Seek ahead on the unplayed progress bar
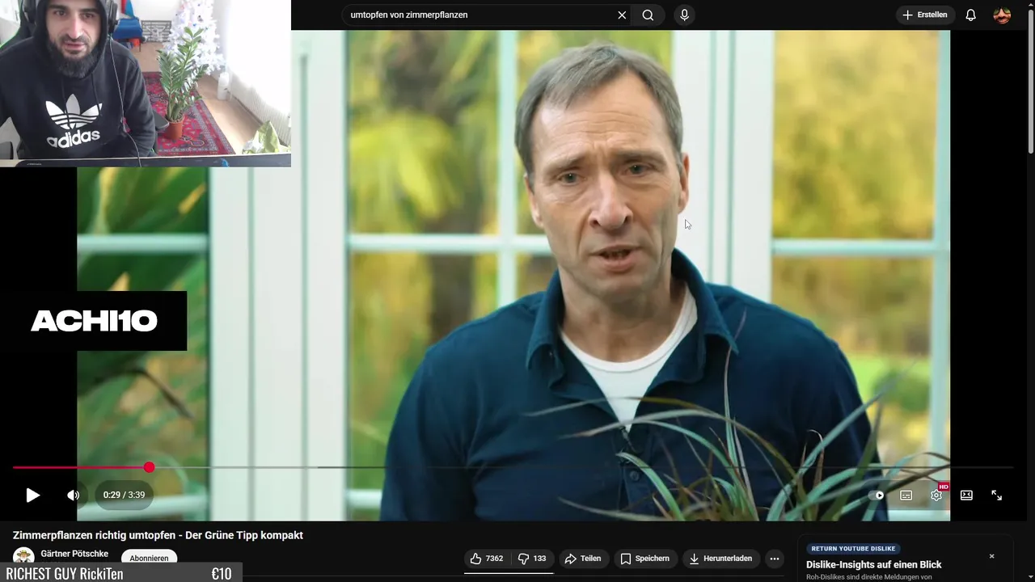 (x=582, y=467)
